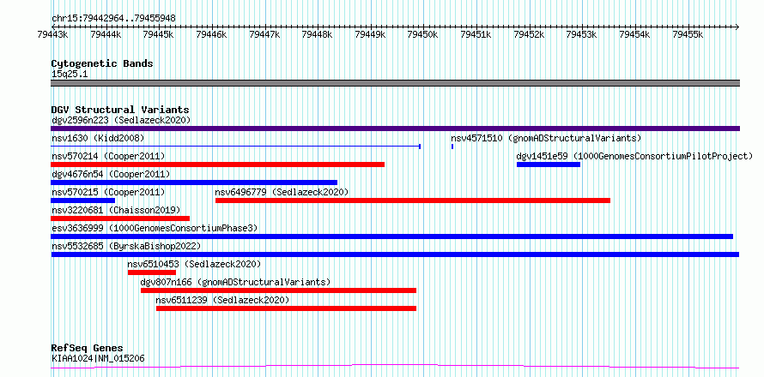Click the 79453k ruler tick label
764x377 pixels.
[581, 34]
